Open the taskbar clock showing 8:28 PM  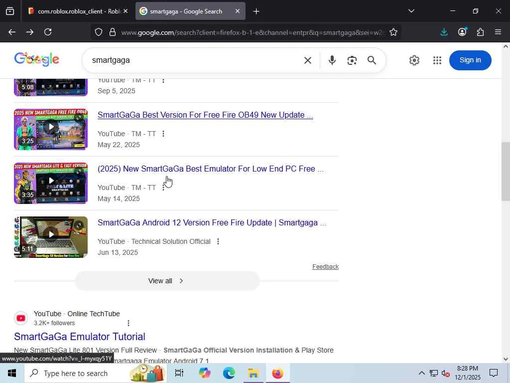coord(467,373)
